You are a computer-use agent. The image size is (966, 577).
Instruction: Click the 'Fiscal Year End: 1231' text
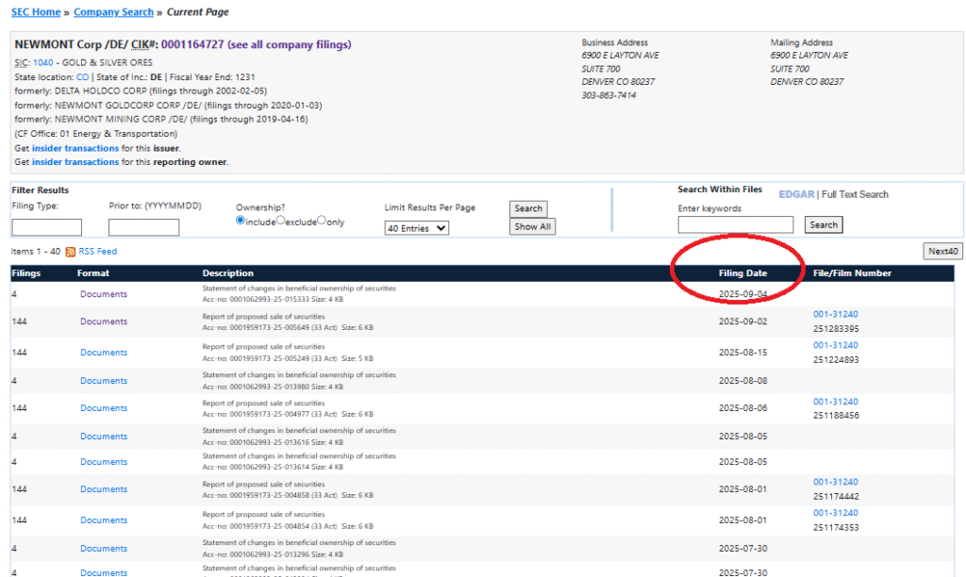(x=212, y=77)
